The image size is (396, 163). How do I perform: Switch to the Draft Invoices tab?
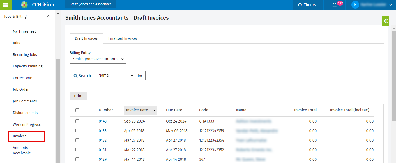pos(86,38)
